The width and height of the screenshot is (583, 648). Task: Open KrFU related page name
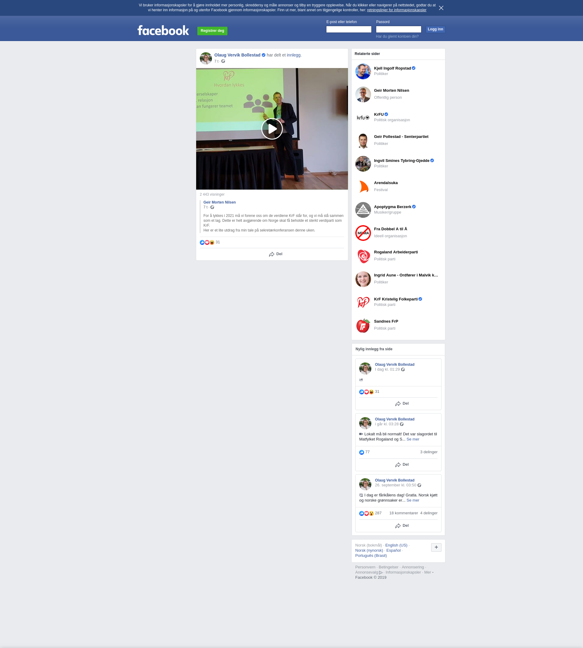click(x=379, y=115)
